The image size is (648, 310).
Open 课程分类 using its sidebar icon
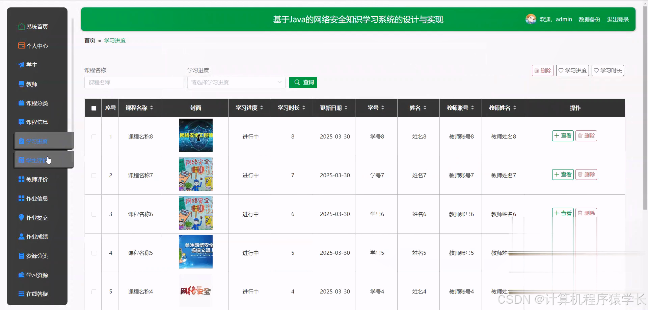tap(21, 103)
